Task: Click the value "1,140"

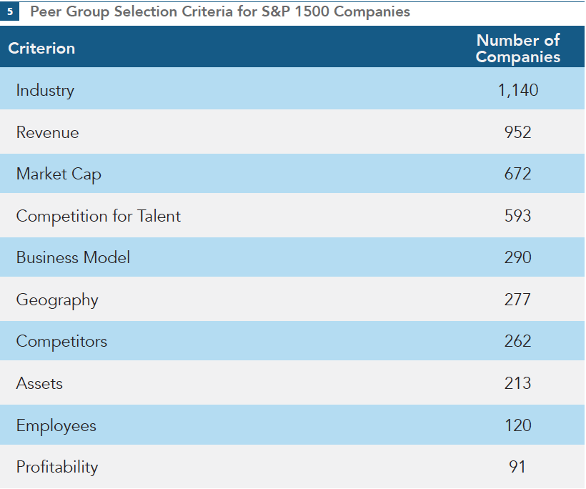Action: click(518, 90)
